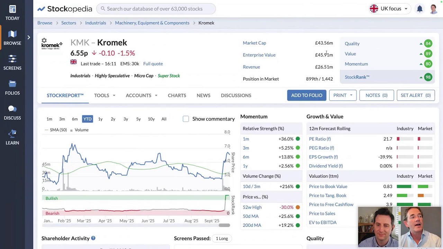The image size is (443, 249).
Task: Open the user profile avatar
Action: point(434,9)
